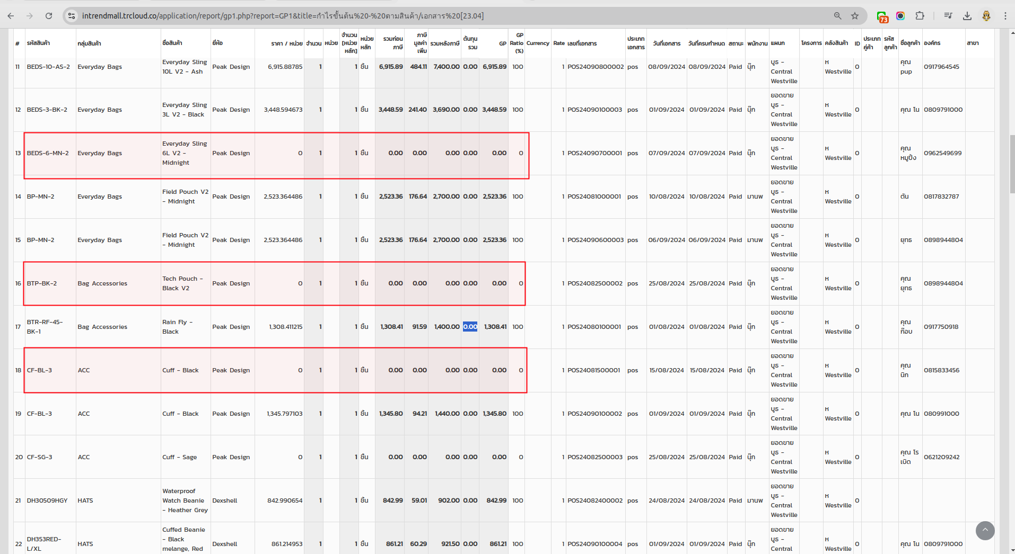Click the product name Cuff - Sage

(180, 457)
